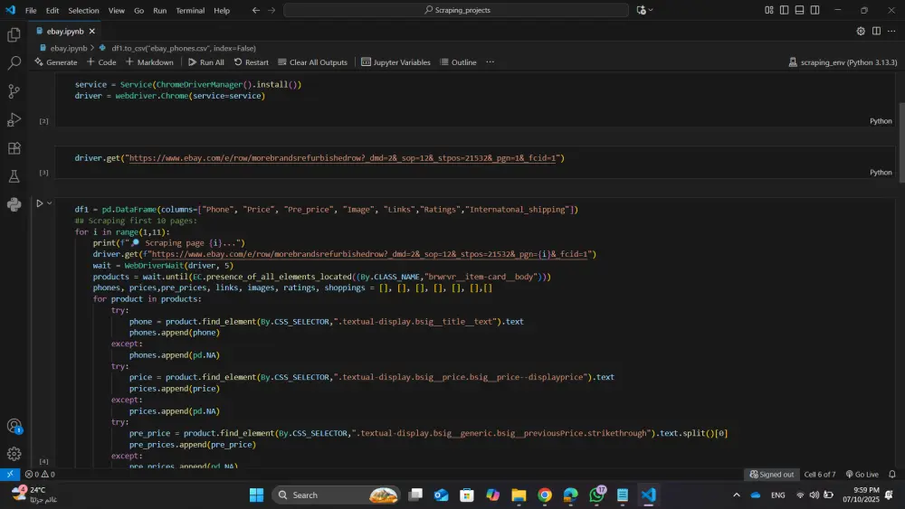This screenshot has width=905, height=509.
Task: Open the Explorer view in activity bar
Action: click(14, 35)
